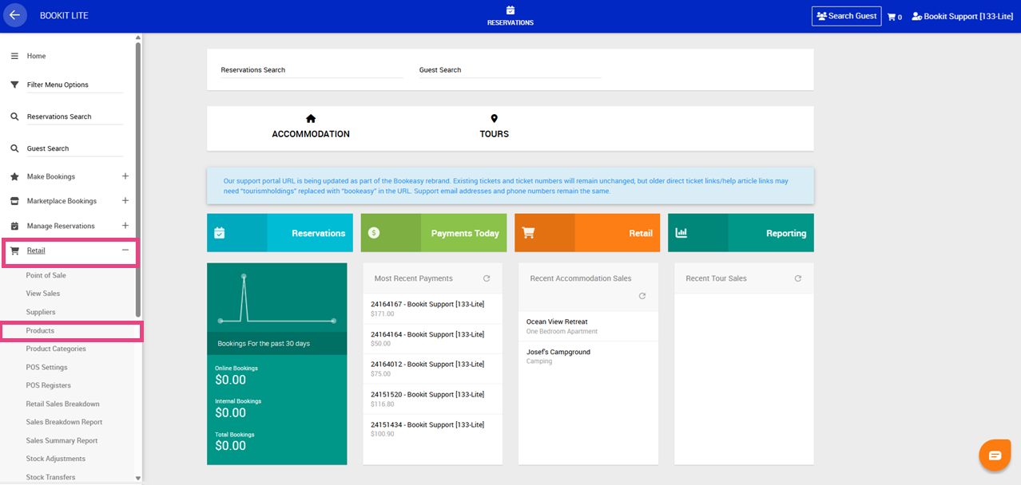Click main Reservations Search input
This screenshot has width=1021, height=485.
[312, 70]
